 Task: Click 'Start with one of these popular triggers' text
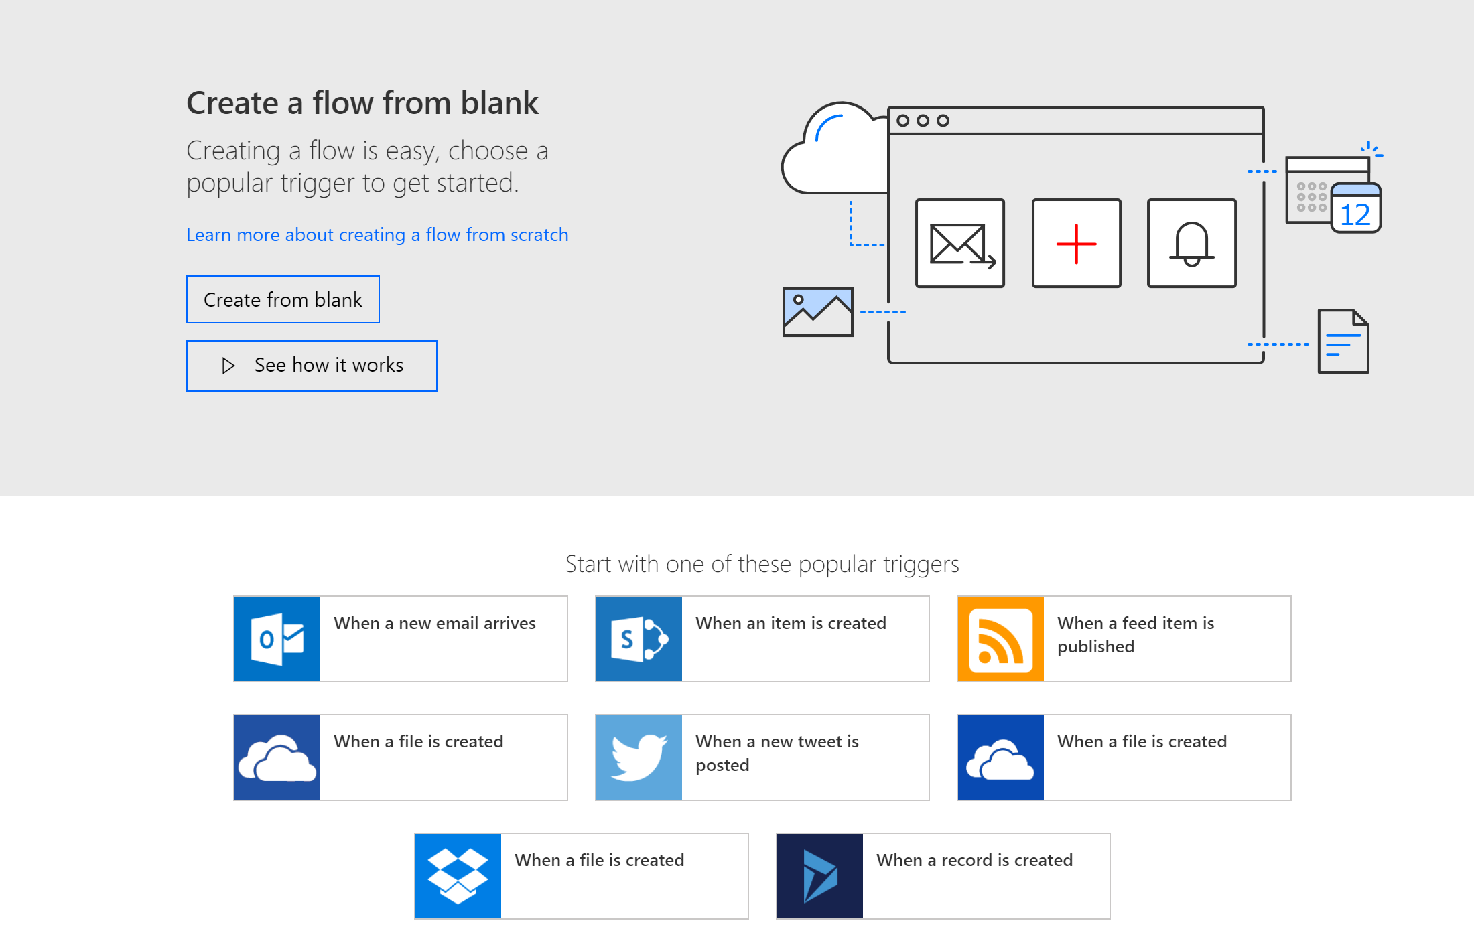point(762,565)
